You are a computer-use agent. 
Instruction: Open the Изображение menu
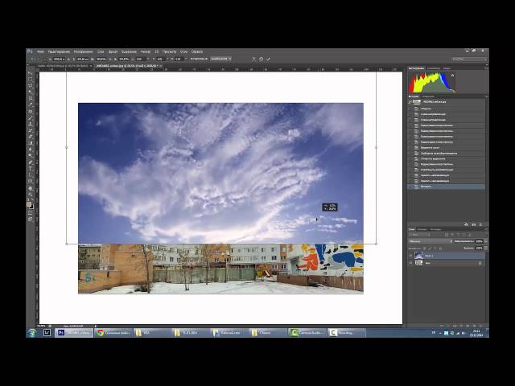(x=83, y=51)
